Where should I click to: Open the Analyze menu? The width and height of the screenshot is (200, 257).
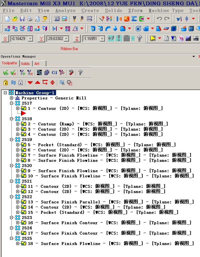pos(65,11)
